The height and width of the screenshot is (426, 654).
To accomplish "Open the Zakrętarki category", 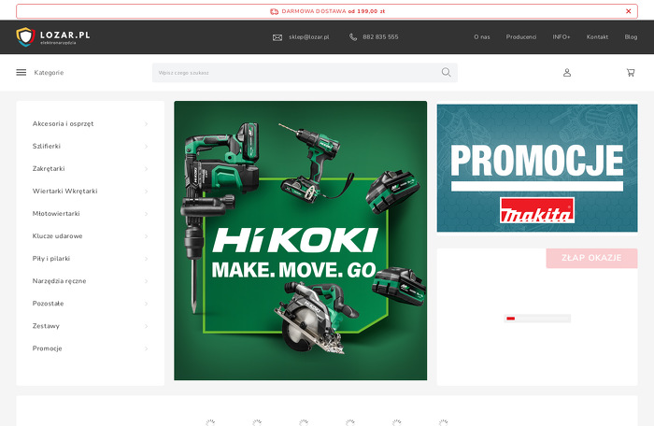I will coord(49,169).
